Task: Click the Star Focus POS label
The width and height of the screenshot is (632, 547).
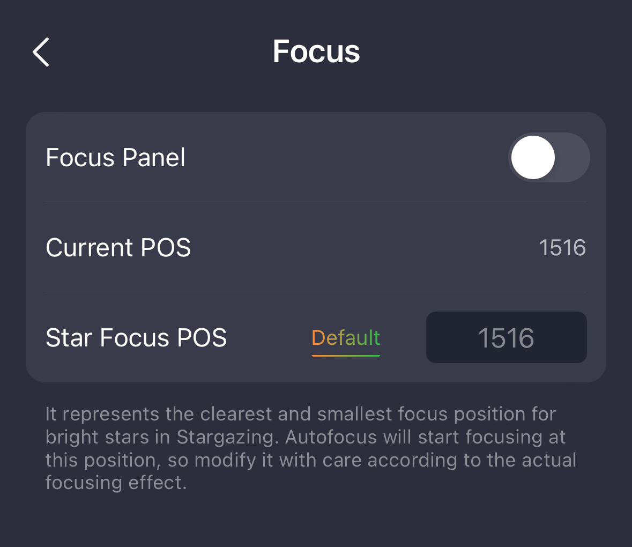Action: 136,338
